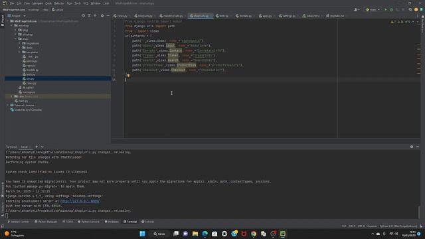Open terminal settings gear icon
This screenshot has height=239, width=425.
[x=412, y=147]
